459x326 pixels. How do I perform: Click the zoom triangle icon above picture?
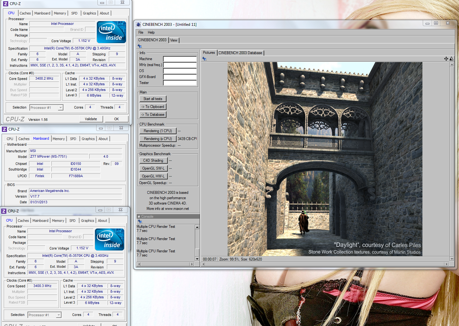click(451, 59)
